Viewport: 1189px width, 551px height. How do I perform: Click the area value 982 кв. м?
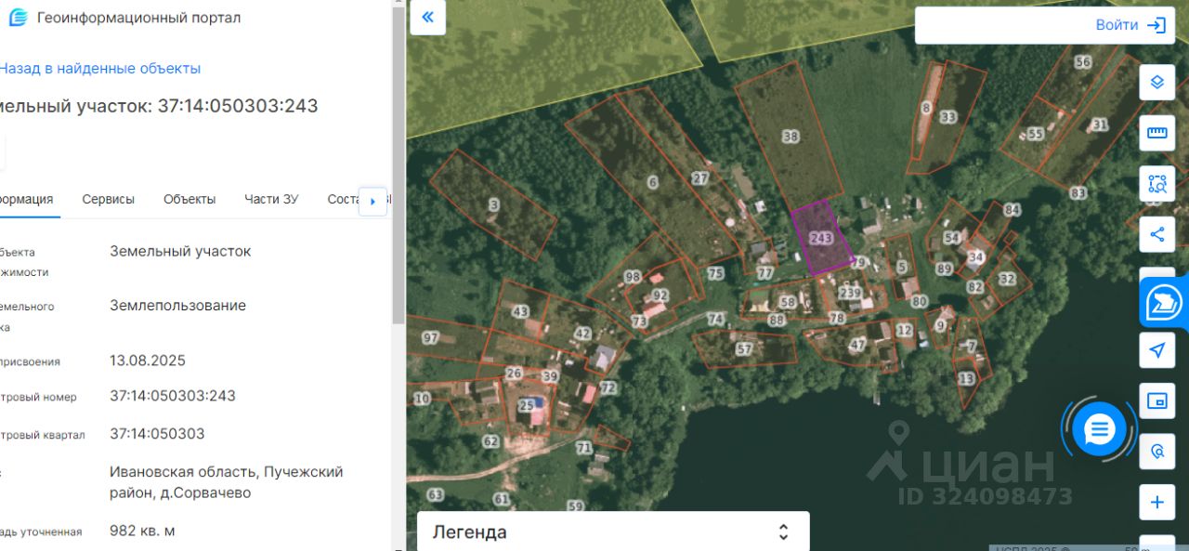point(142,531)
